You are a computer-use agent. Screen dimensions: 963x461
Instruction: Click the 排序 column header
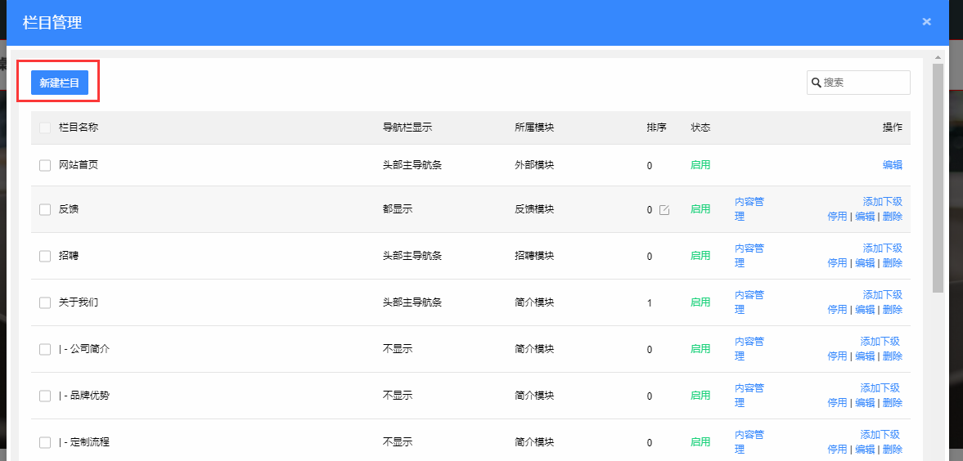pos(656,128)
